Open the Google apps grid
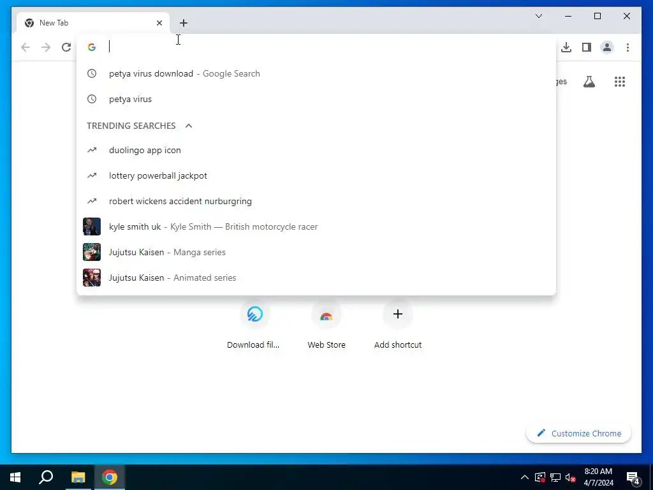653x490 pixels. pyautogui.click(x=620, y=82)
